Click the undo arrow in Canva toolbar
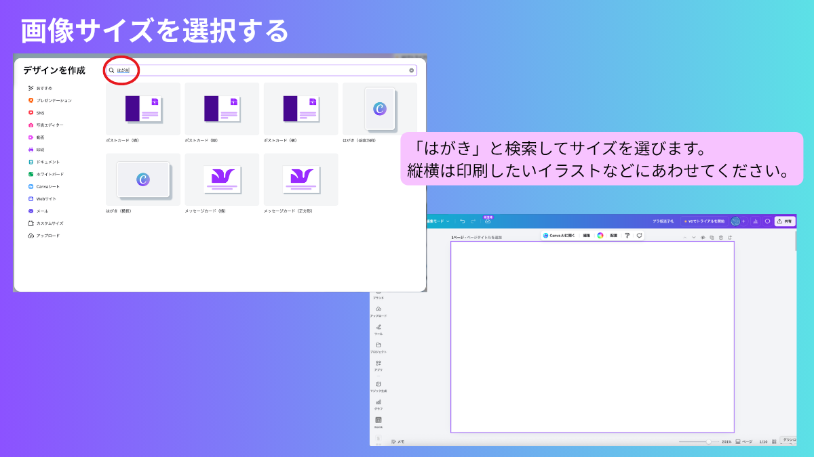This screenshot has height=457, width=814. tap(462, 221)
